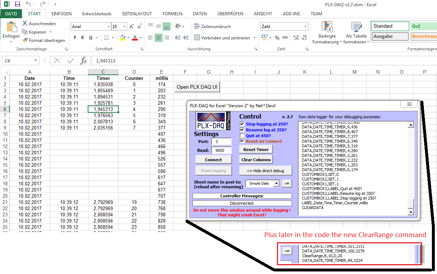Click the Reset Timer button
Viewport: 437px width, 274px height.
[256, 149]
